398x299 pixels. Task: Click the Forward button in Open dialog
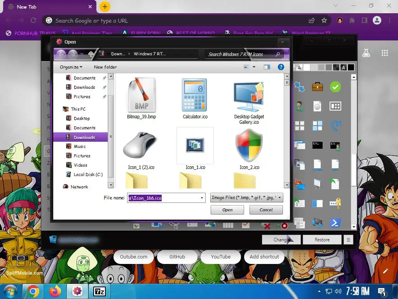click(x=73, y=54)
